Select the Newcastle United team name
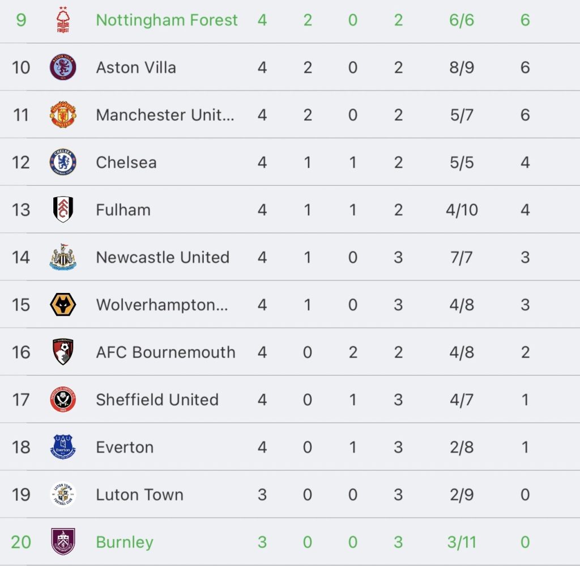Image resolution: width=580 pixels, height=566 pixels. point(163,257)
